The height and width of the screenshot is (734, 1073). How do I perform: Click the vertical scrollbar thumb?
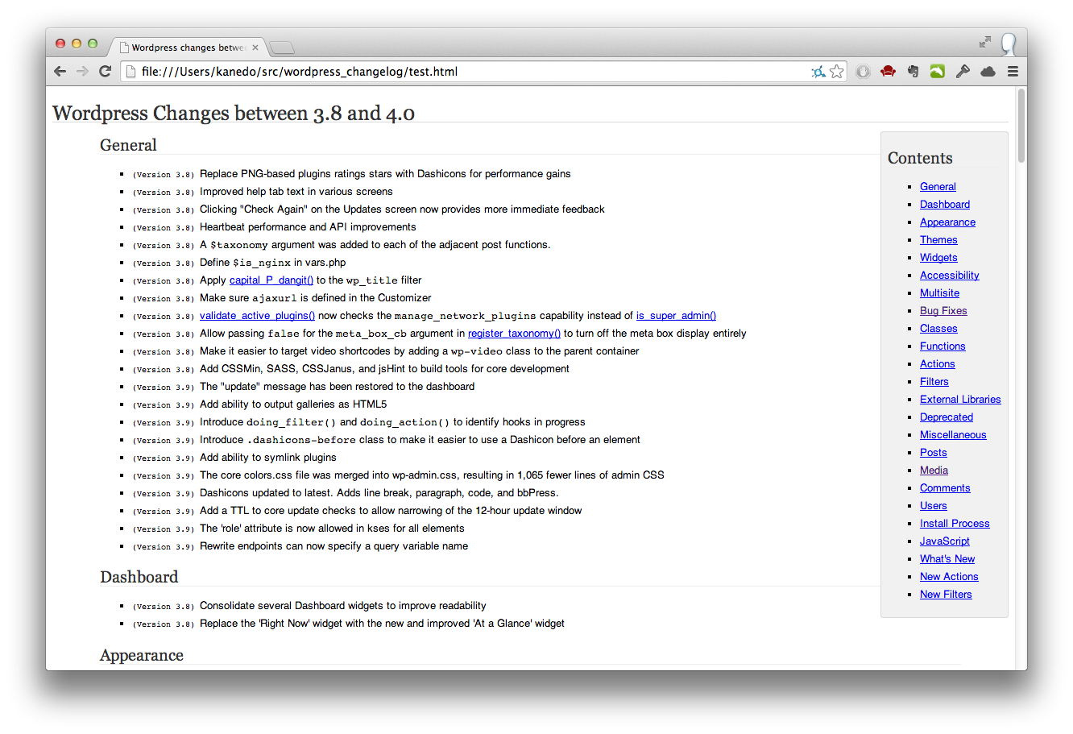1021,126
